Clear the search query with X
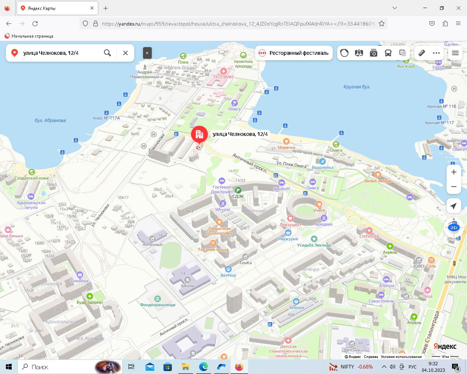Viewport: 467px width, 374px height. (x=126, y=53)
